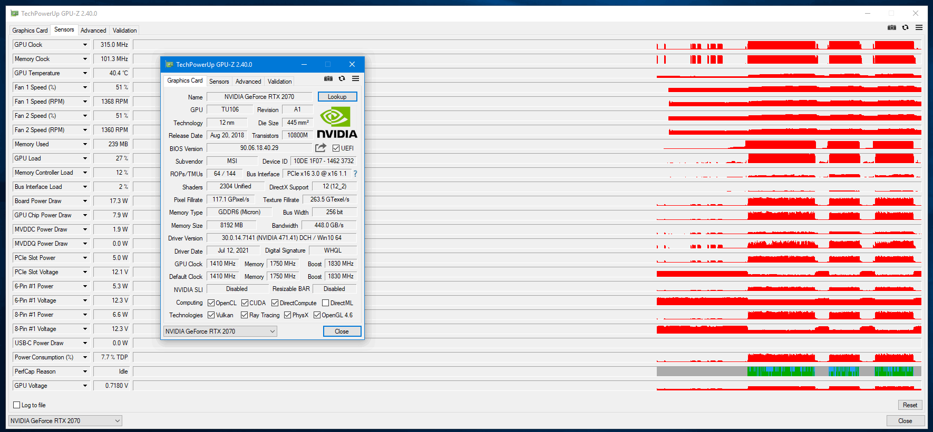This screenshot has height=432, width=933.
Task: Open Memory Used sensor dropdown
Action: 85,144
